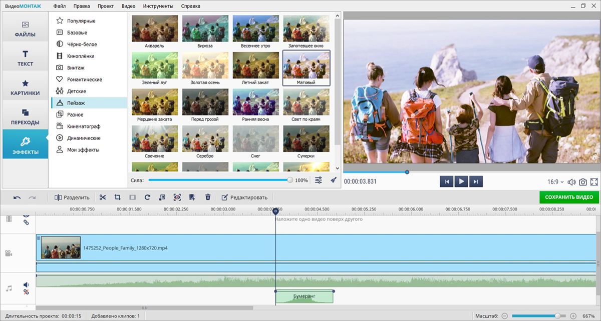Screen dimensions: 601x321
Task: Mute the audio track speaker icon
Action: coord(26,285)
